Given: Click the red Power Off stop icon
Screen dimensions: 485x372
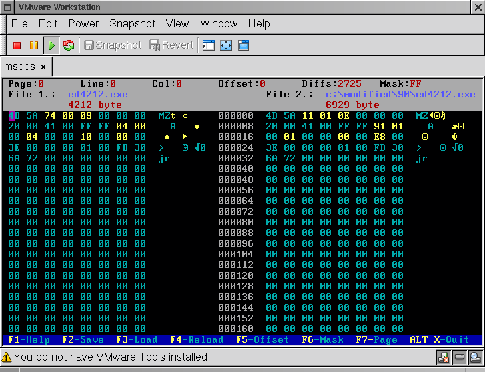Looking at the screenshot, I should (x=17, y=45).
